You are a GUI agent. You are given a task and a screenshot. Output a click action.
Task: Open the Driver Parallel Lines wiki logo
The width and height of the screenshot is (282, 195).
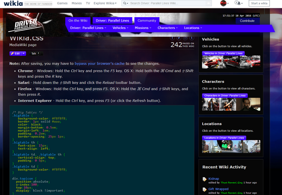[x=26, y=25]
